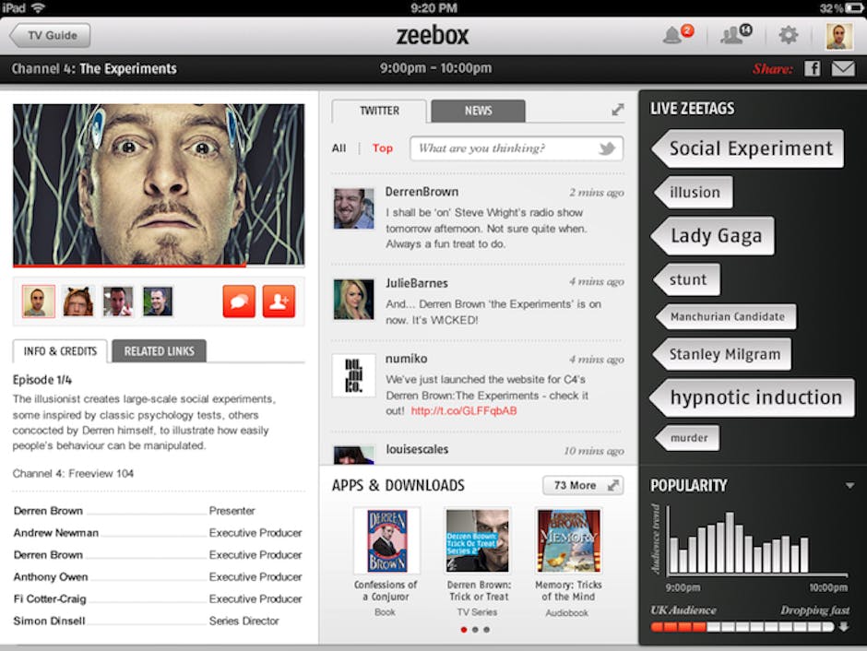867x651 pixels.
Task: Select the Top tweets filter
Action: point(383,148)
